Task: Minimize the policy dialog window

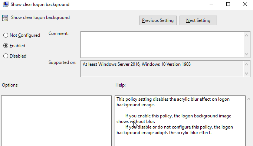Action: pyautogui.click(x=211, y=4)
